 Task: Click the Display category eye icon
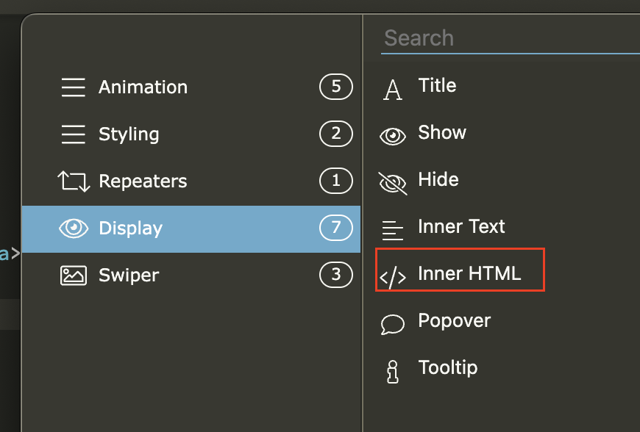click(x=73, y=228)
